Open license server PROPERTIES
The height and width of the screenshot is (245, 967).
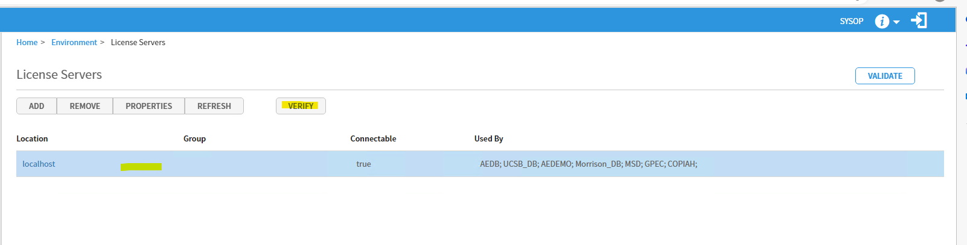click(x=148, y=106)
